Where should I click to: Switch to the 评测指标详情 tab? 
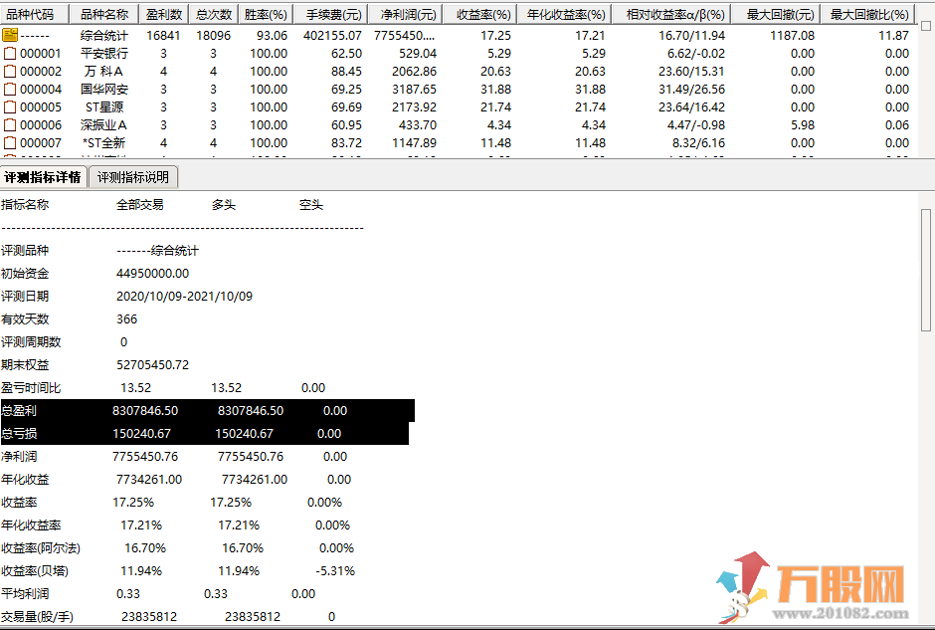pos(43,177)
